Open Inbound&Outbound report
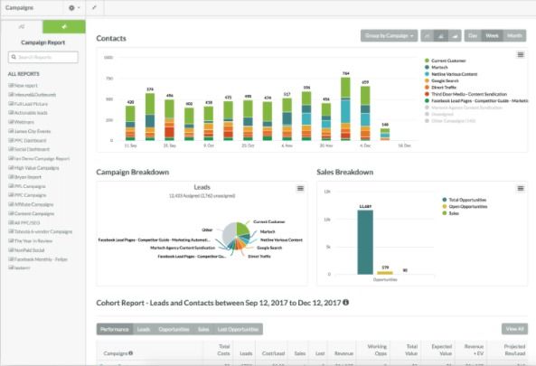This screenshot has width=536, height=366. tap(33, 95)
